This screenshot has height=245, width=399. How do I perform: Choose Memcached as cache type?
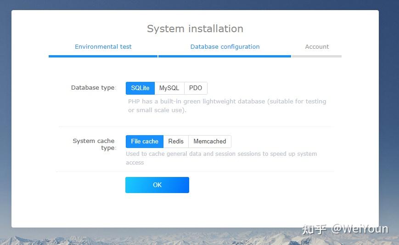[x=210, y=142]
